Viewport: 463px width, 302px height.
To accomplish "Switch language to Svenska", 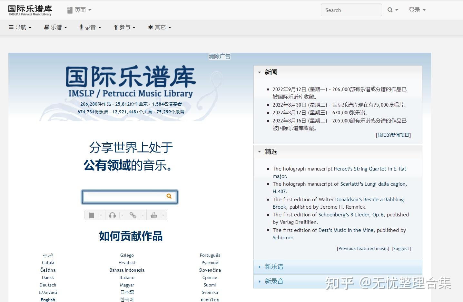I will pyautogui.click(x=210, y=292).
